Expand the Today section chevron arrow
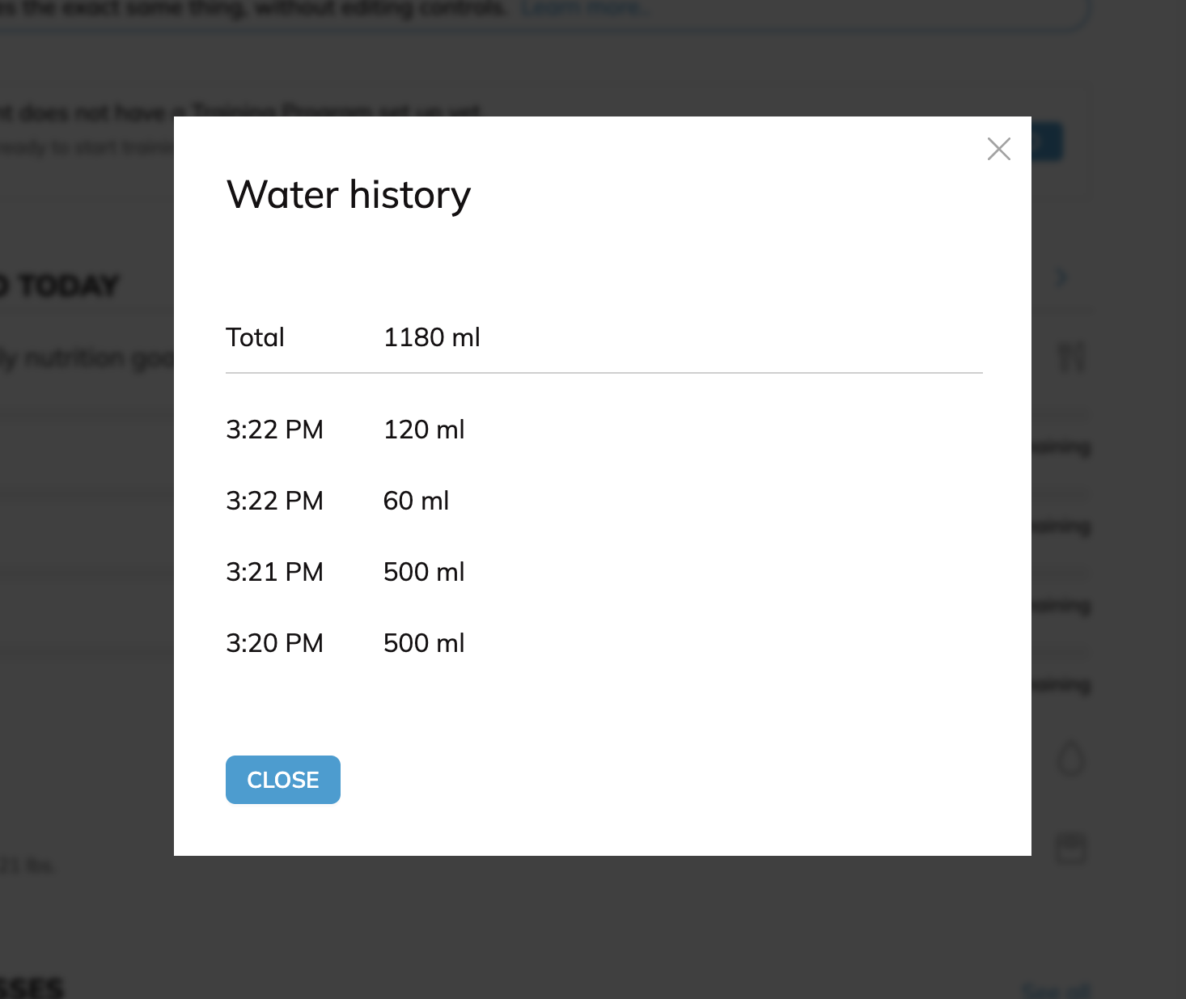 [1061, 278]
